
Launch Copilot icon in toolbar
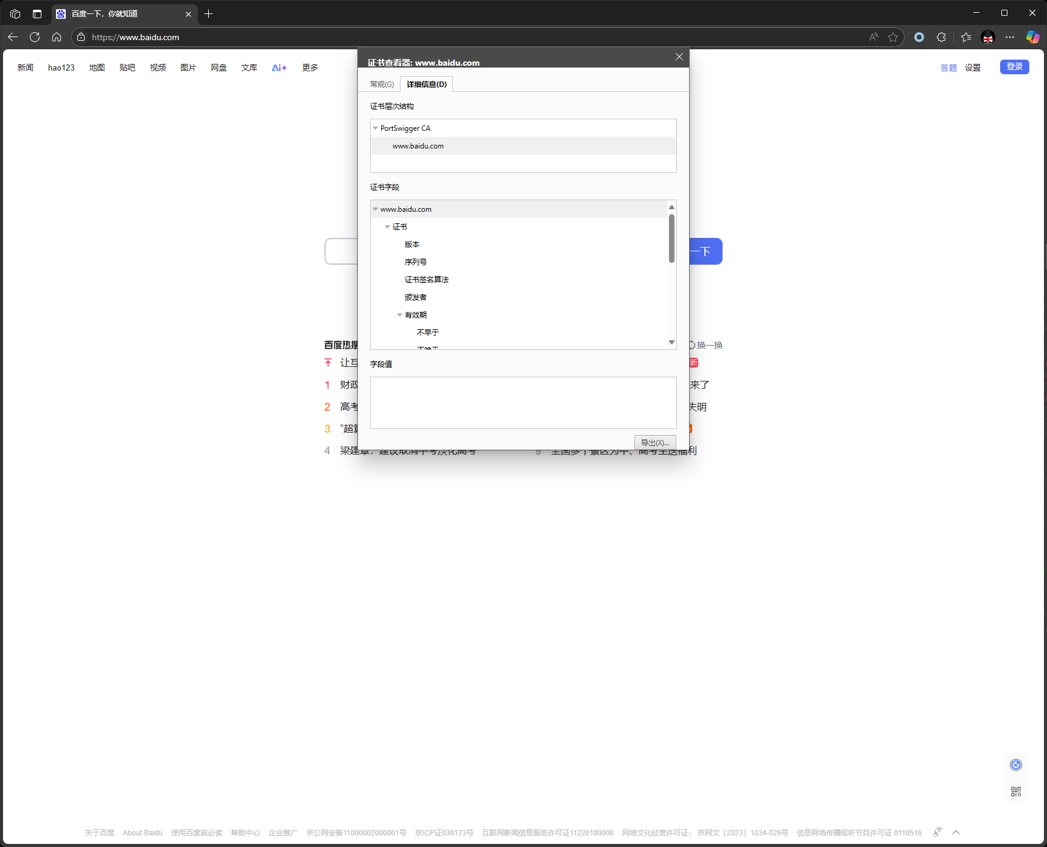click(1032, 37)
